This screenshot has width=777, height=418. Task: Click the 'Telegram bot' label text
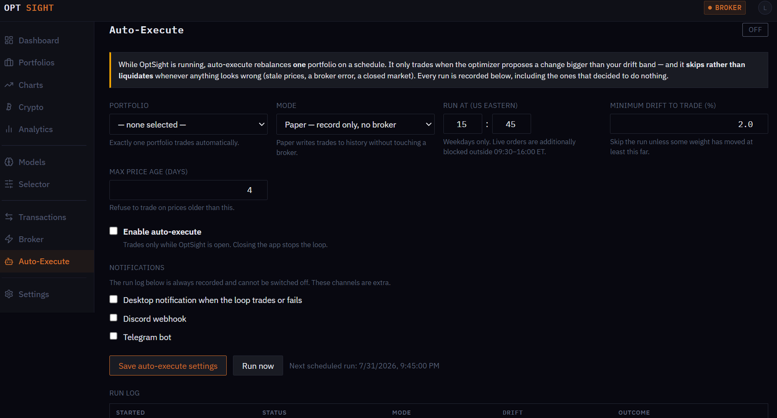coord(147,337)
